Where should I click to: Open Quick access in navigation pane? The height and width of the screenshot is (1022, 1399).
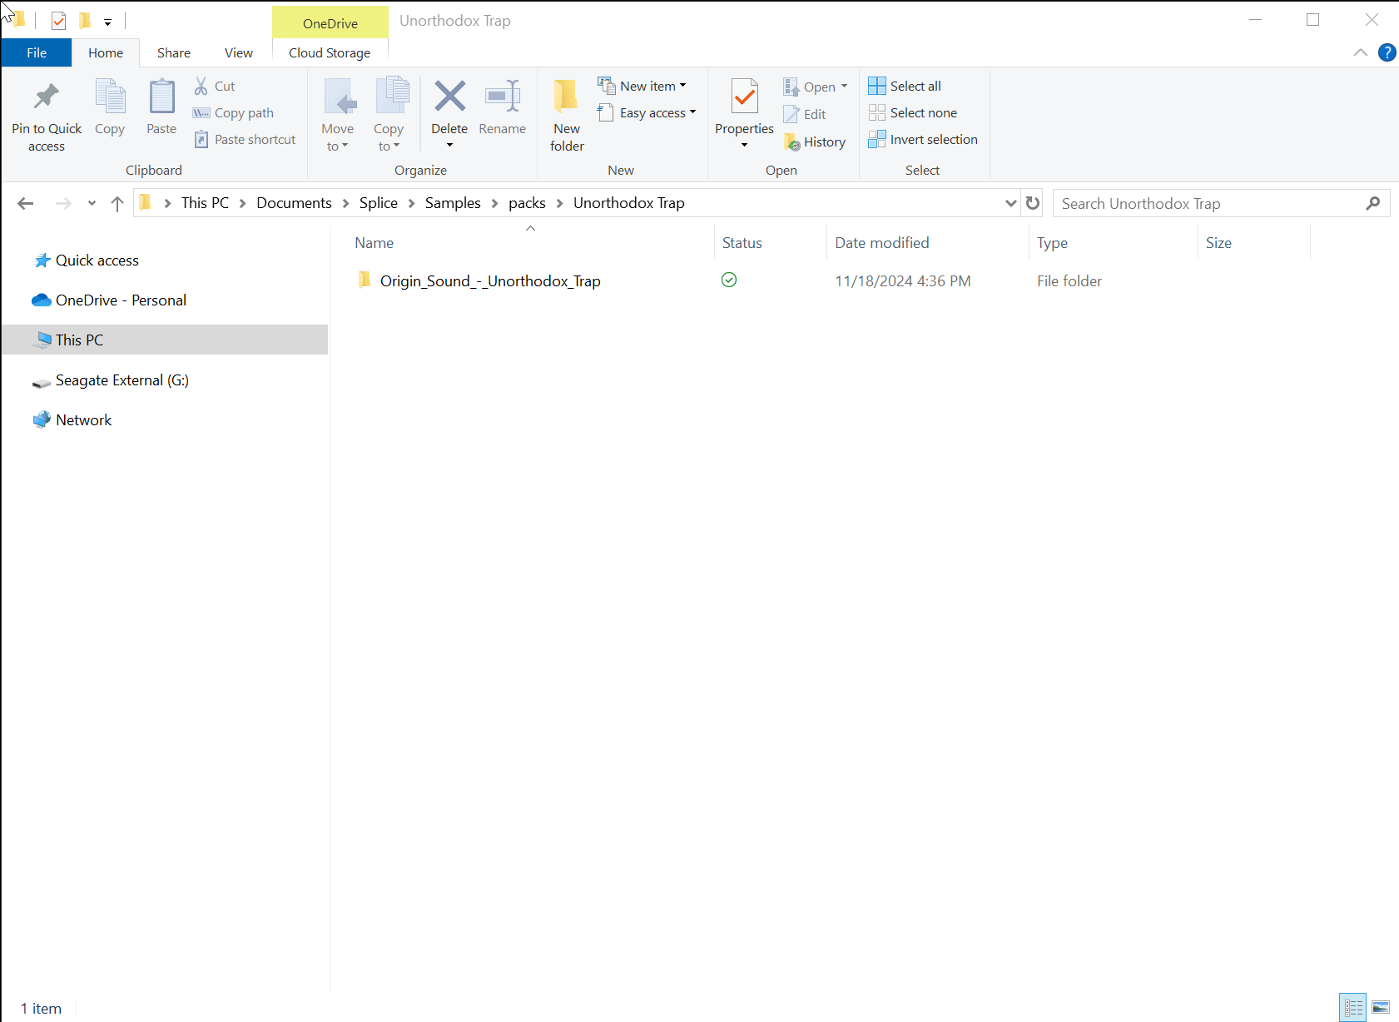point(97,260)
